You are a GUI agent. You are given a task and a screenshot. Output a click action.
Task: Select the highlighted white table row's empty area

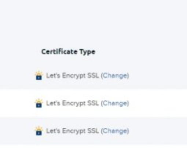tap(158, 103)
